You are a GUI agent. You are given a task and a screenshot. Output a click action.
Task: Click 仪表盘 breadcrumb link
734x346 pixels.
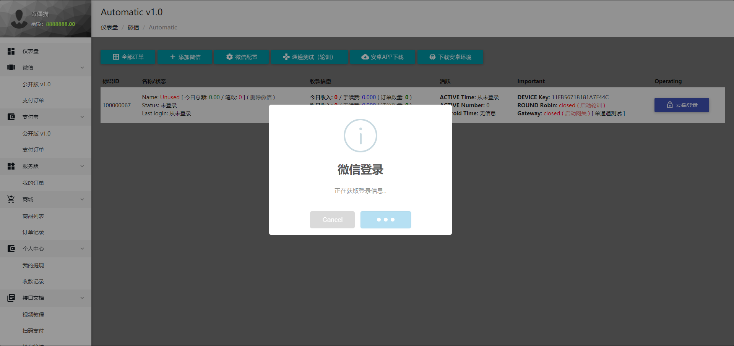point(109,27)
